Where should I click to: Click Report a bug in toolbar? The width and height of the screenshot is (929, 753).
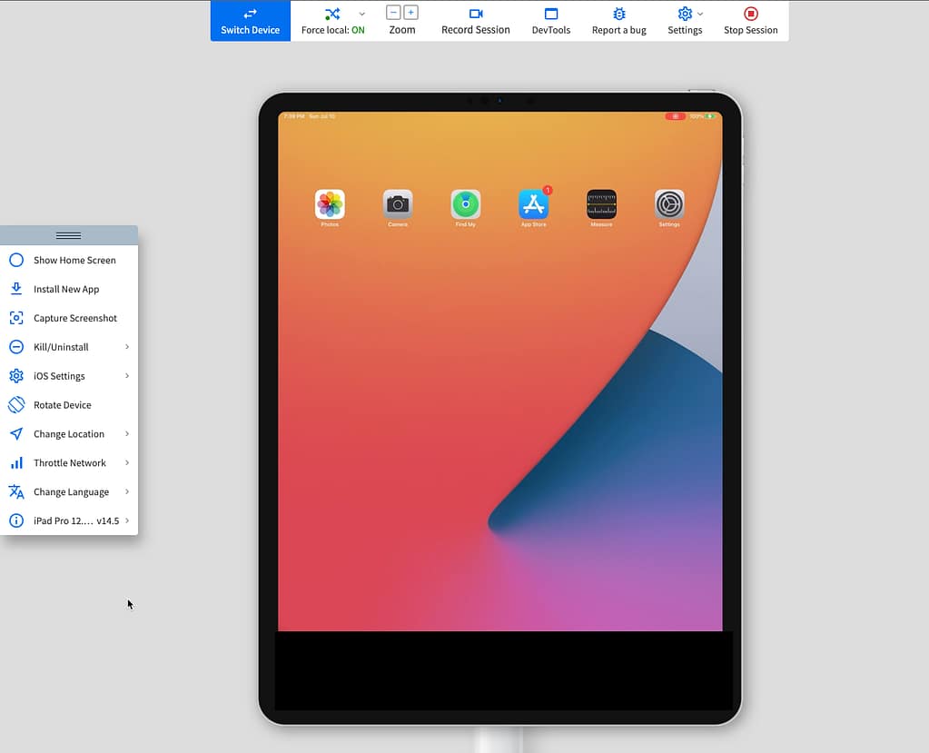[x=619, y=21]
